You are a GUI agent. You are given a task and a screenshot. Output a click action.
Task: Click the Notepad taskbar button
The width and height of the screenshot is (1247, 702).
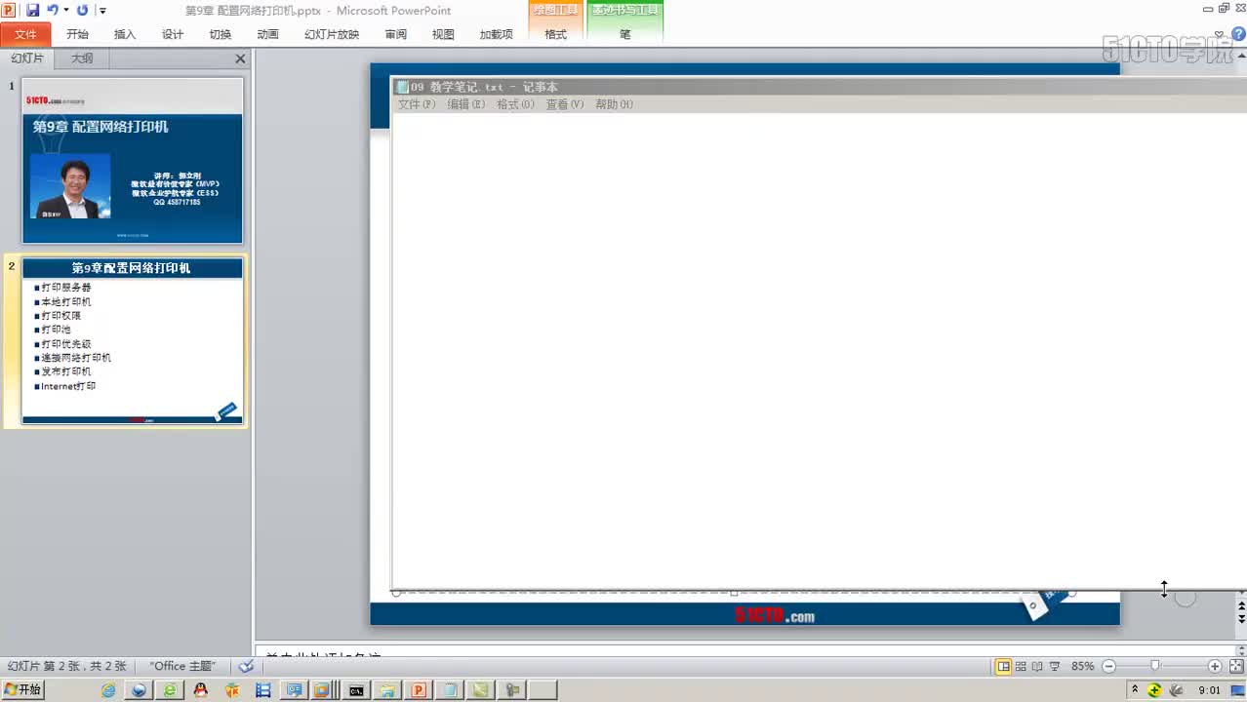tap(450, 689)
